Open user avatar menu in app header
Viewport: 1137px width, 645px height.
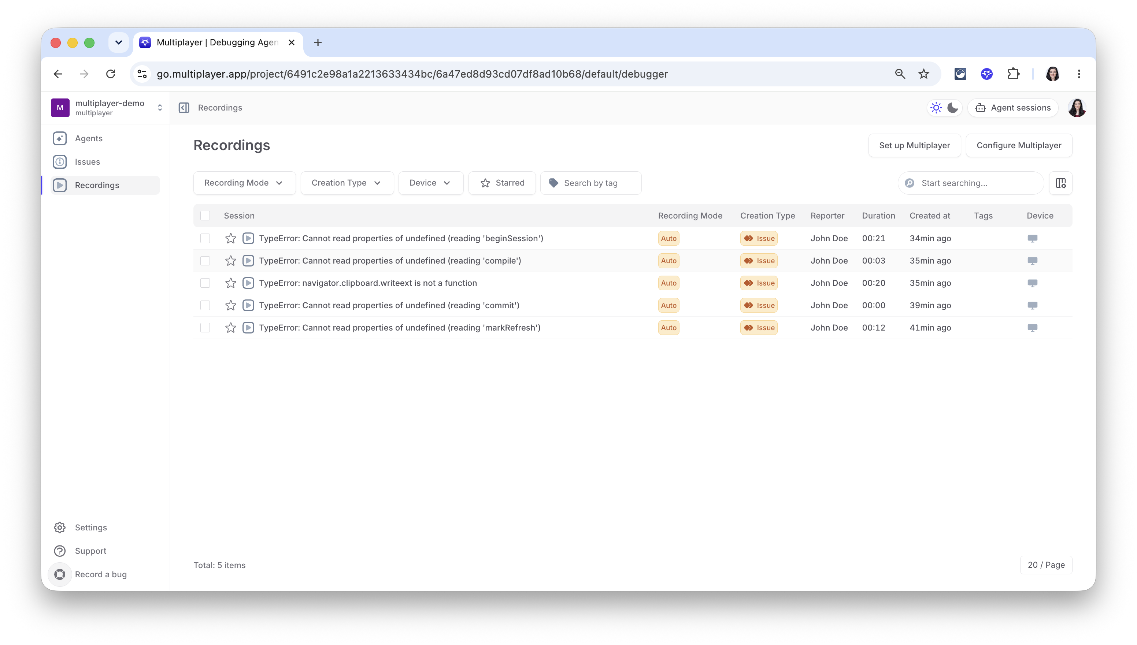(1077, 108)
